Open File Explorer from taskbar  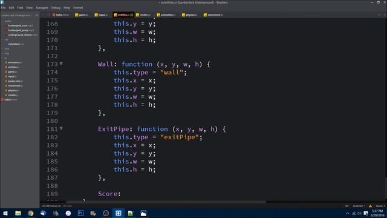(x=18, y=213)
